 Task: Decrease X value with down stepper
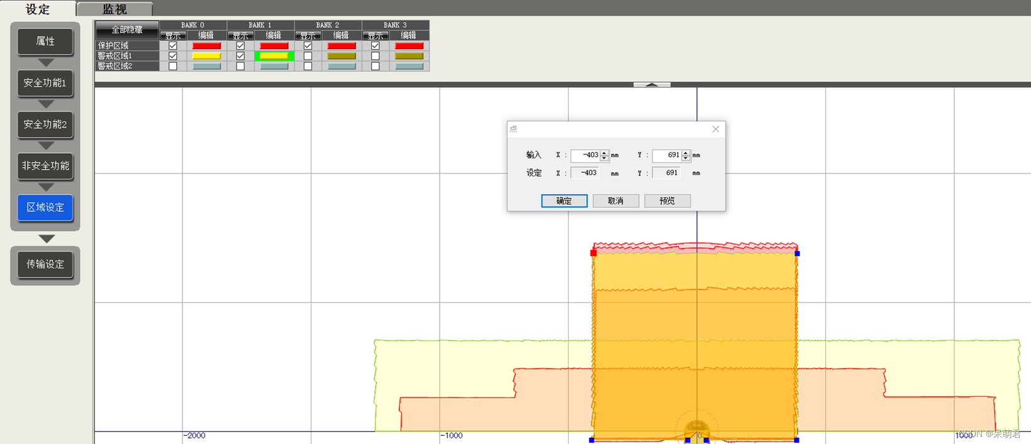605,158
